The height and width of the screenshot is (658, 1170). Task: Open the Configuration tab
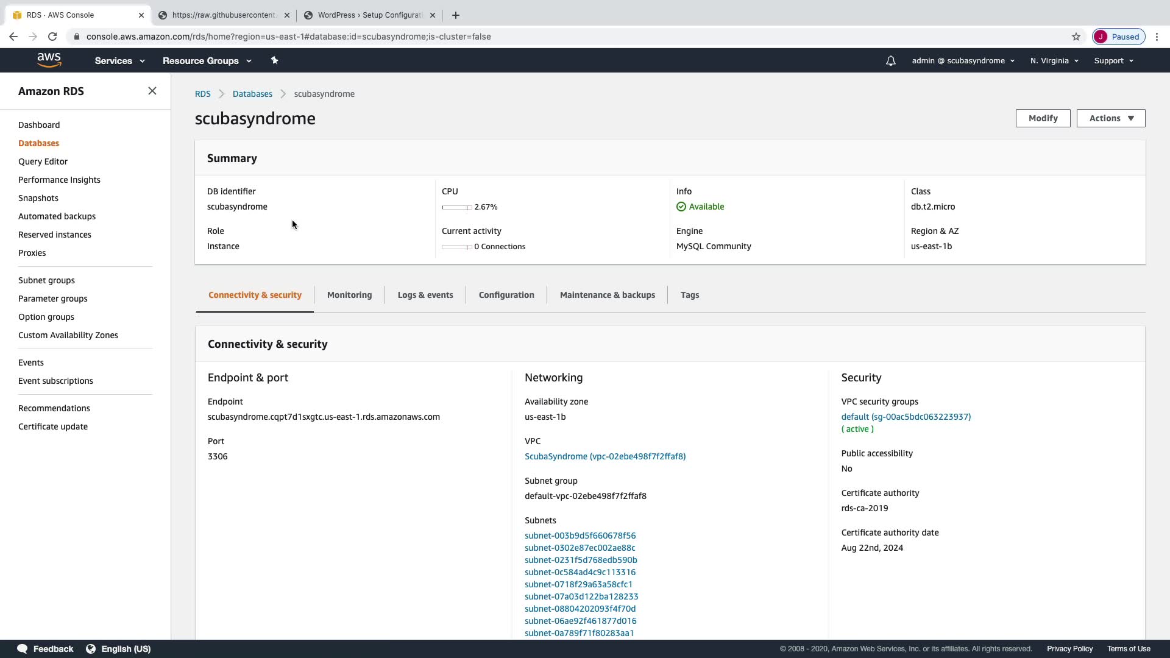(x=506, y=295)
